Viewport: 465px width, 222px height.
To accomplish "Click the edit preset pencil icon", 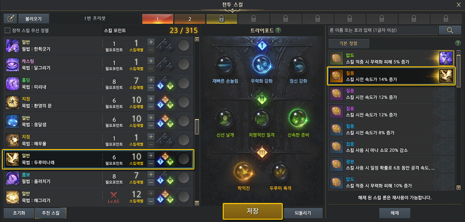I will coord(10,19).
